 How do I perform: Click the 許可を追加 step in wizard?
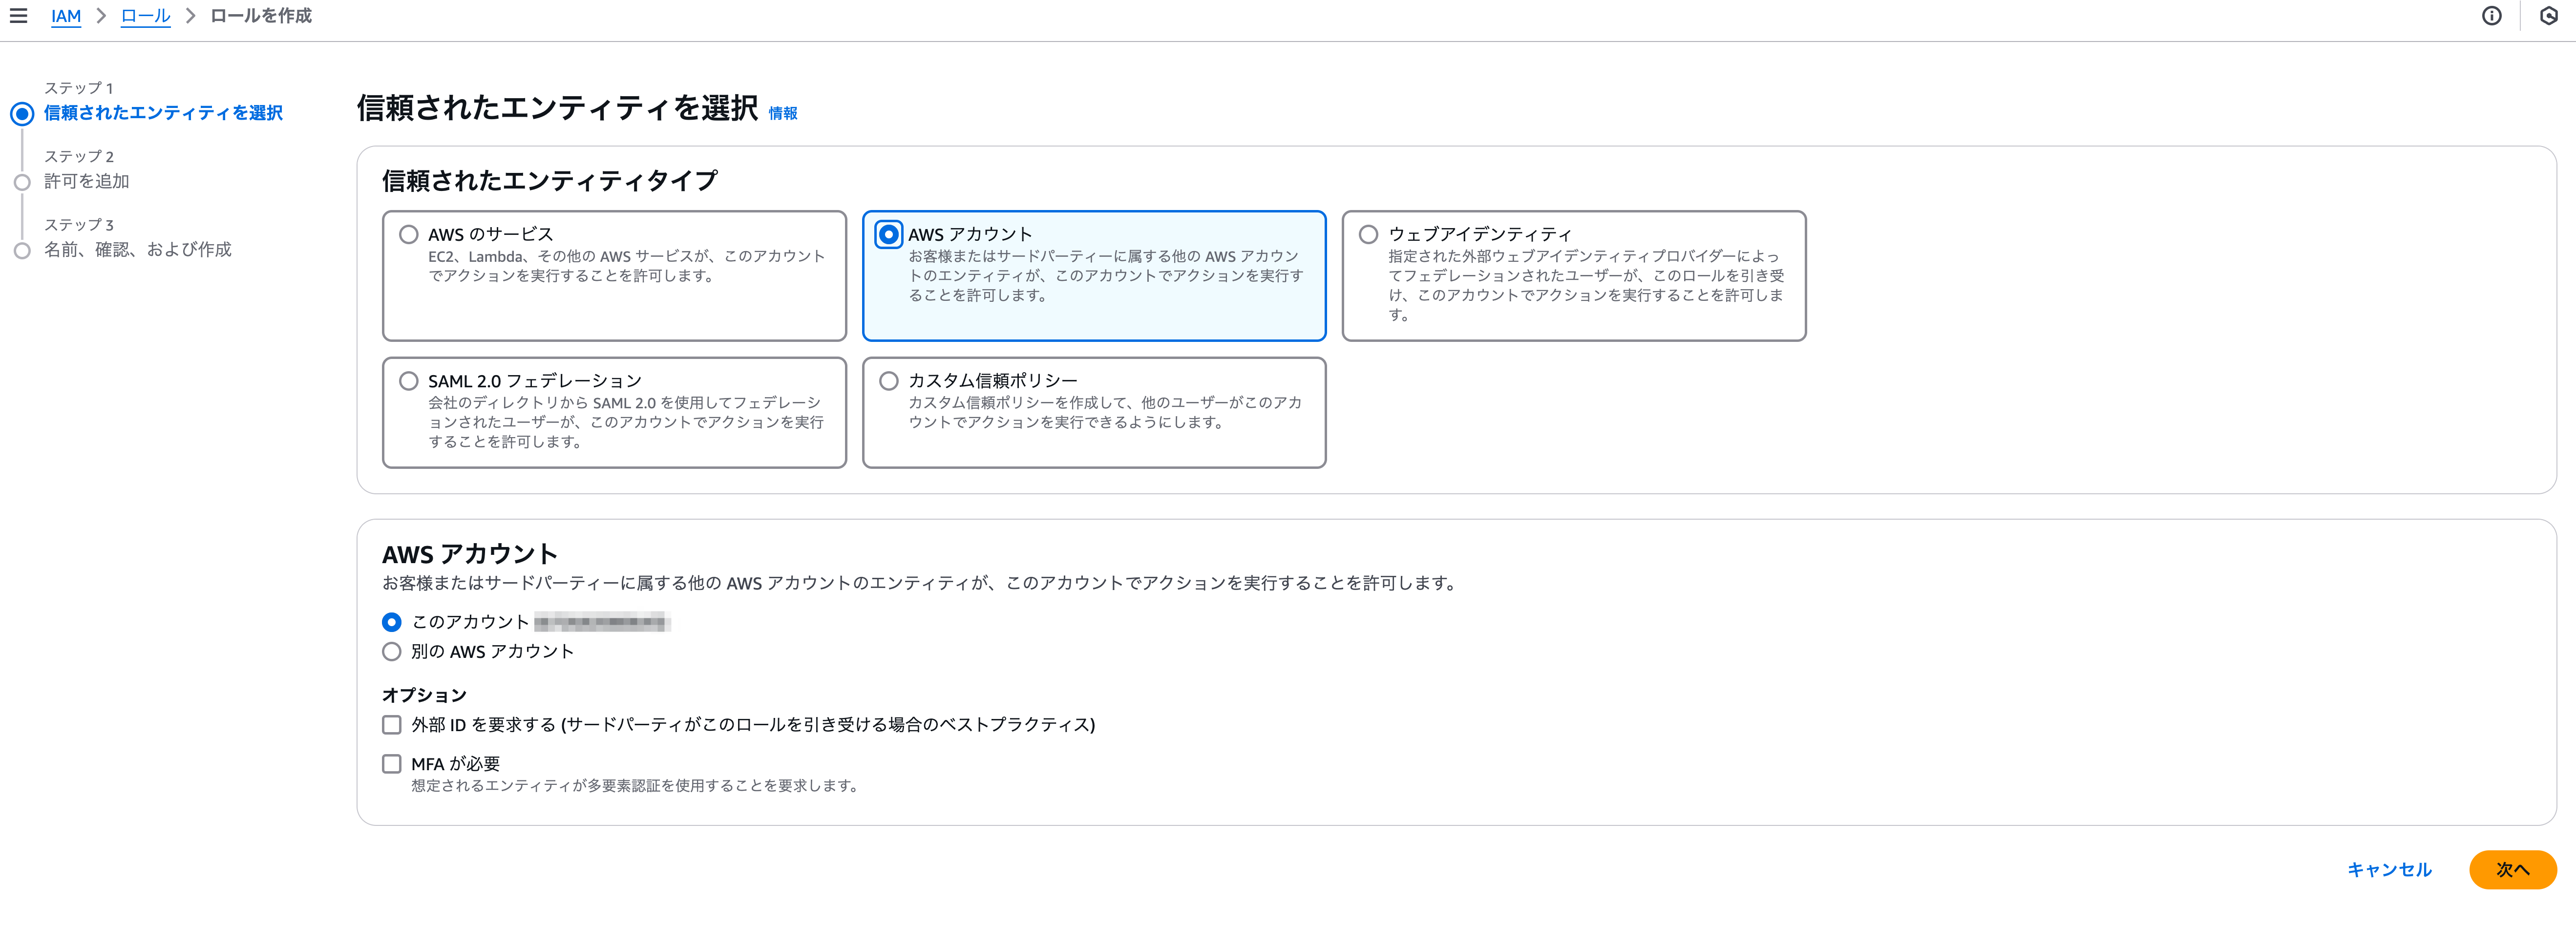(x=87, y=181)
